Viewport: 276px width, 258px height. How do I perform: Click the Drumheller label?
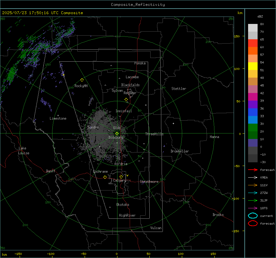[x=180, y=151]
